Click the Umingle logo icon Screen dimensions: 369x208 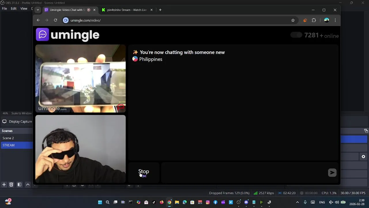point(42,35)
